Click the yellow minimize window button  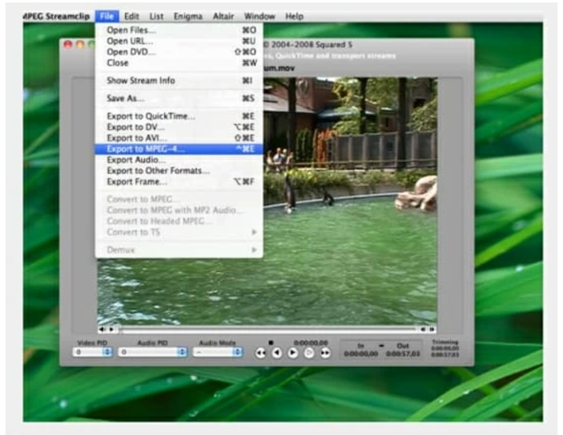(x=80, y=44)
